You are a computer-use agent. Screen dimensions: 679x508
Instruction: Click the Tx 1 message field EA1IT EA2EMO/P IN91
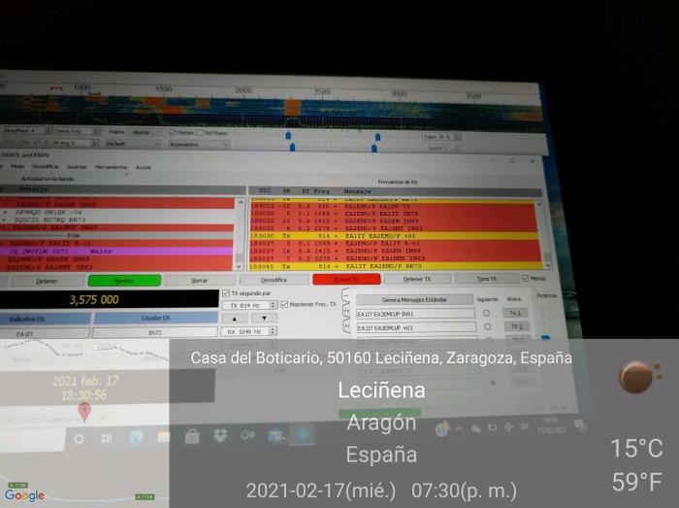point(416,314)
